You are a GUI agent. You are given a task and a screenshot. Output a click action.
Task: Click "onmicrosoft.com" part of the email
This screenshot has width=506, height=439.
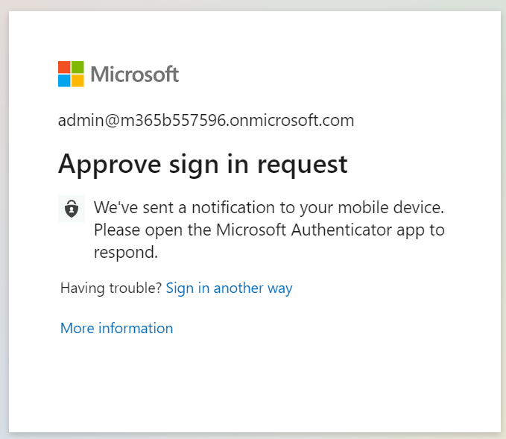291,121
